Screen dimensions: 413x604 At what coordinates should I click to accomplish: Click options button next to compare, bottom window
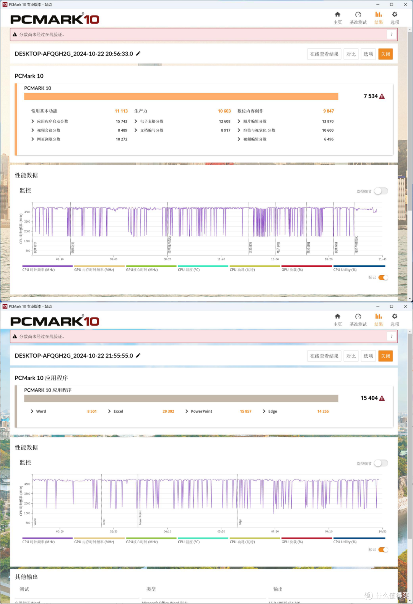pyautogui.click(x=368, y=356)
